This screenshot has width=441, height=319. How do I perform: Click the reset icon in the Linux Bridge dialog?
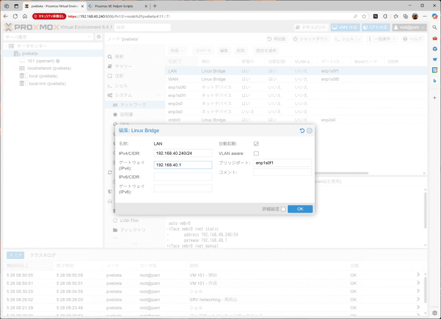[x=302, y=131]
